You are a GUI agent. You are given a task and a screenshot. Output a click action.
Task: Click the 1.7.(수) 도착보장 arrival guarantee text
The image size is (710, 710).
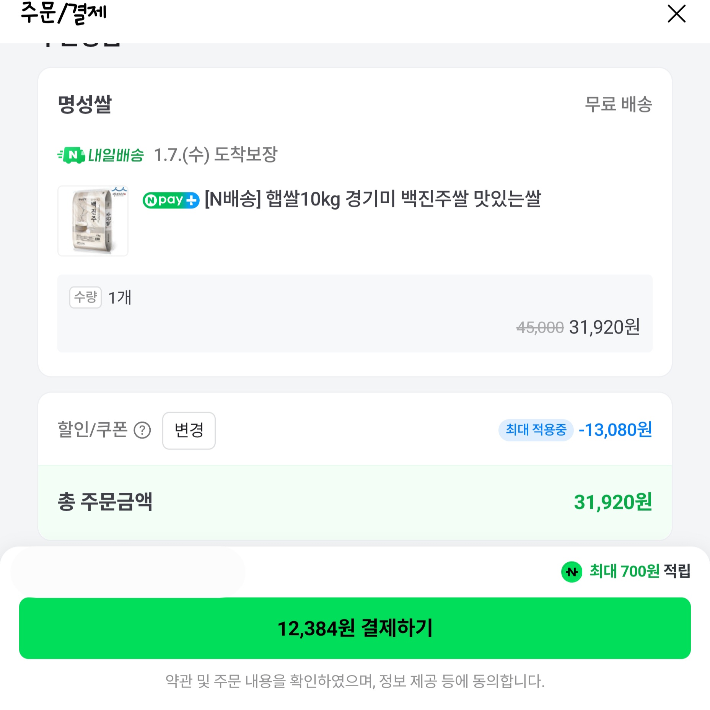(x=215, y=155)
